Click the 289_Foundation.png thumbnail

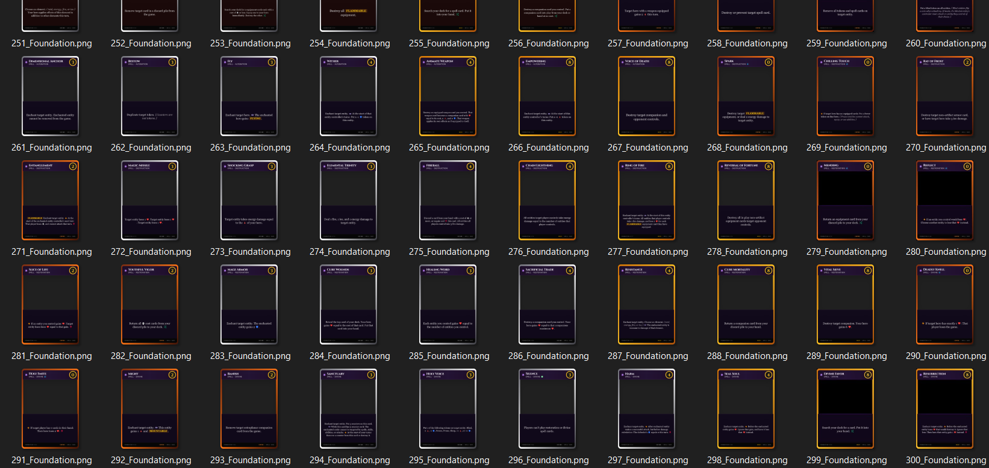pyautogui.click(x=846, y=305)
